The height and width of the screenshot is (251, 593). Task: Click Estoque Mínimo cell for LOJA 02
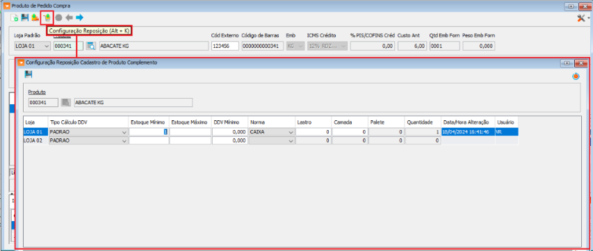(149, 140)
